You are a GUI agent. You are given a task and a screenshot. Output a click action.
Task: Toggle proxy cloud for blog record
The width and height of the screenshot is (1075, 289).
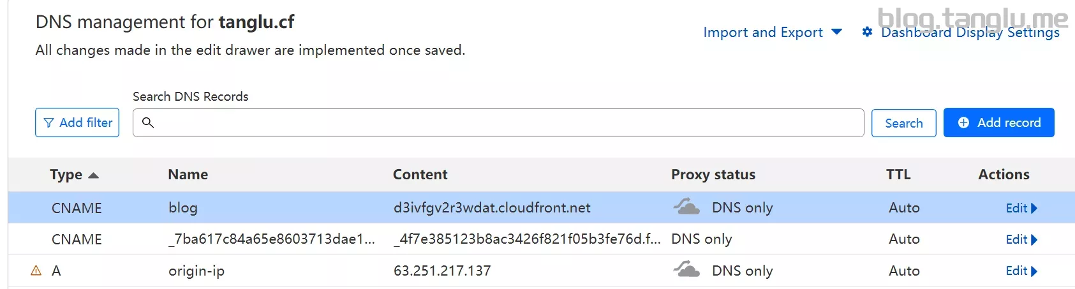pos(686,207)
